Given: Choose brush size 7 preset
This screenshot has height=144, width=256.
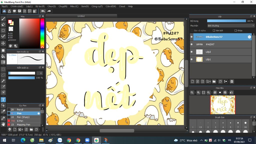Looking at the screenshot, I should click(x=238, y=124).
